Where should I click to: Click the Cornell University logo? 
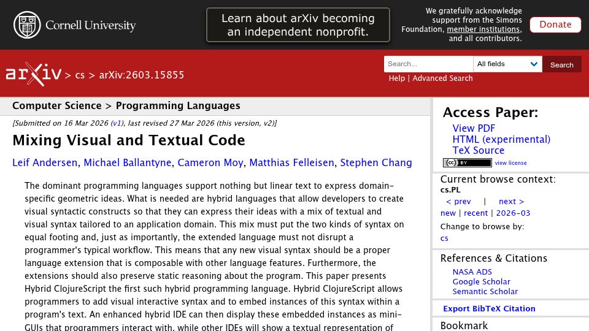74,25
